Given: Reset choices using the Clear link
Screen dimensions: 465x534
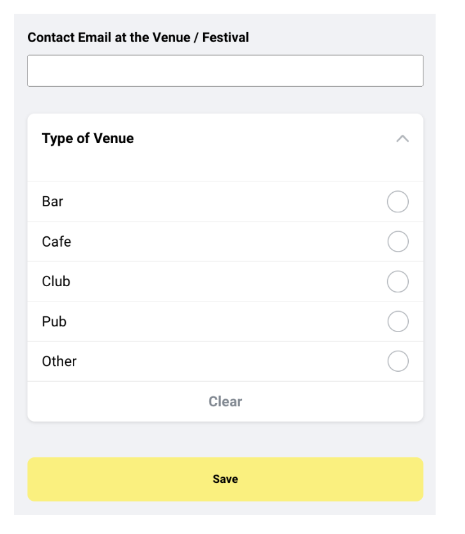Looking at the screenshot, I should [x=225, y=401].
